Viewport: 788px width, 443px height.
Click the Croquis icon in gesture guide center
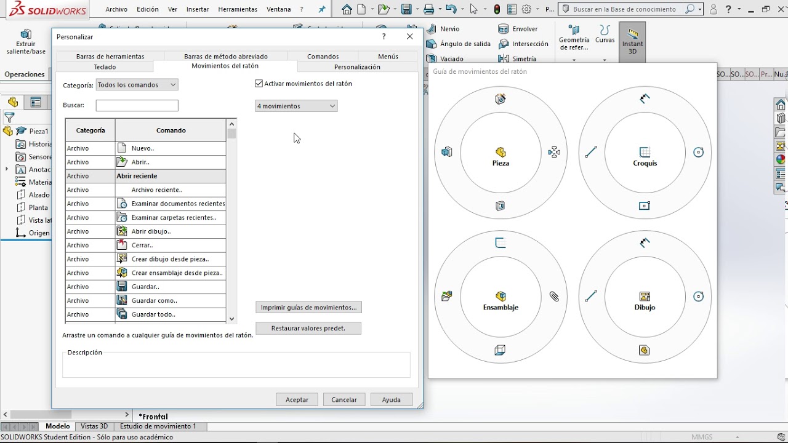click(x=645, y=152)
